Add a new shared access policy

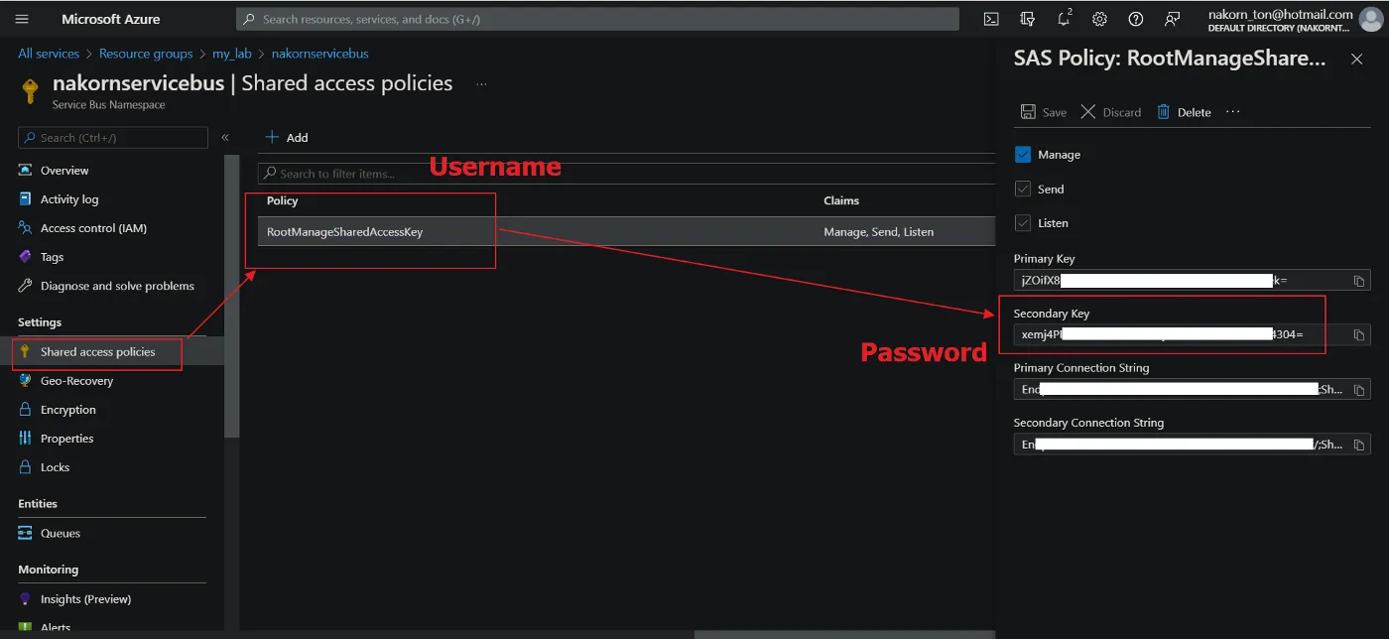coord(287,138)
